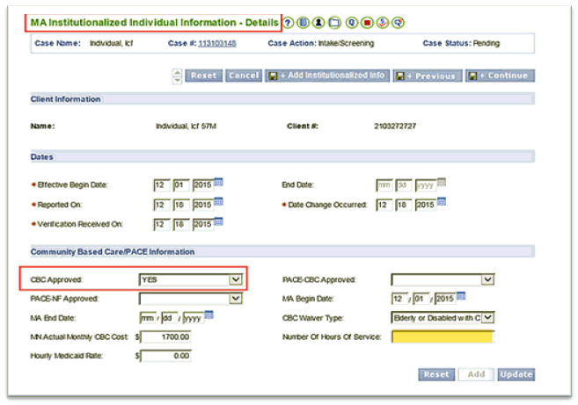
Task: Click the folder icon in header toolbar
Action: click(334, 21)
